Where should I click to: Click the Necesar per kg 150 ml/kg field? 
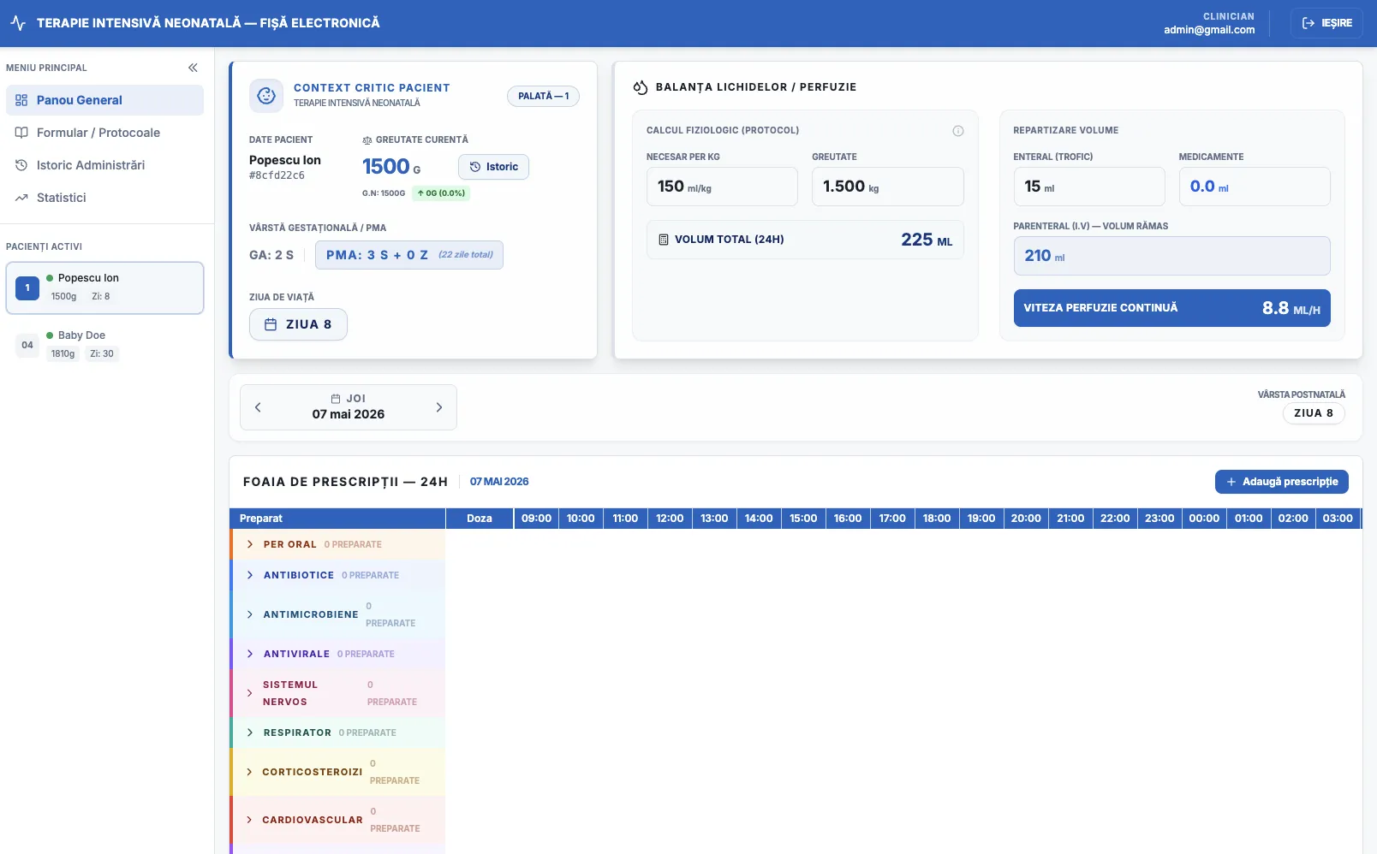[722, 187]
